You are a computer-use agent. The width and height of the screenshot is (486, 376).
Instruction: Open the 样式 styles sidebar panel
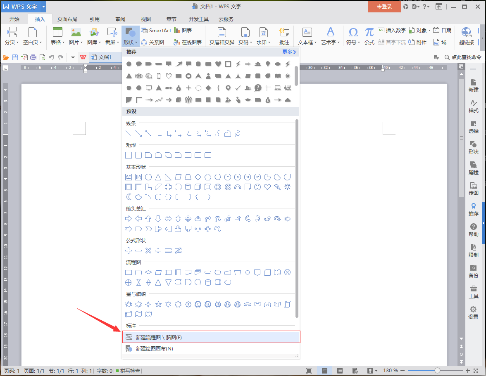[x=473, y=106]
